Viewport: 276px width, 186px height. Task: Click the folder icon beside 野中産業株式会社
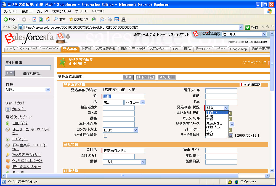8,167
